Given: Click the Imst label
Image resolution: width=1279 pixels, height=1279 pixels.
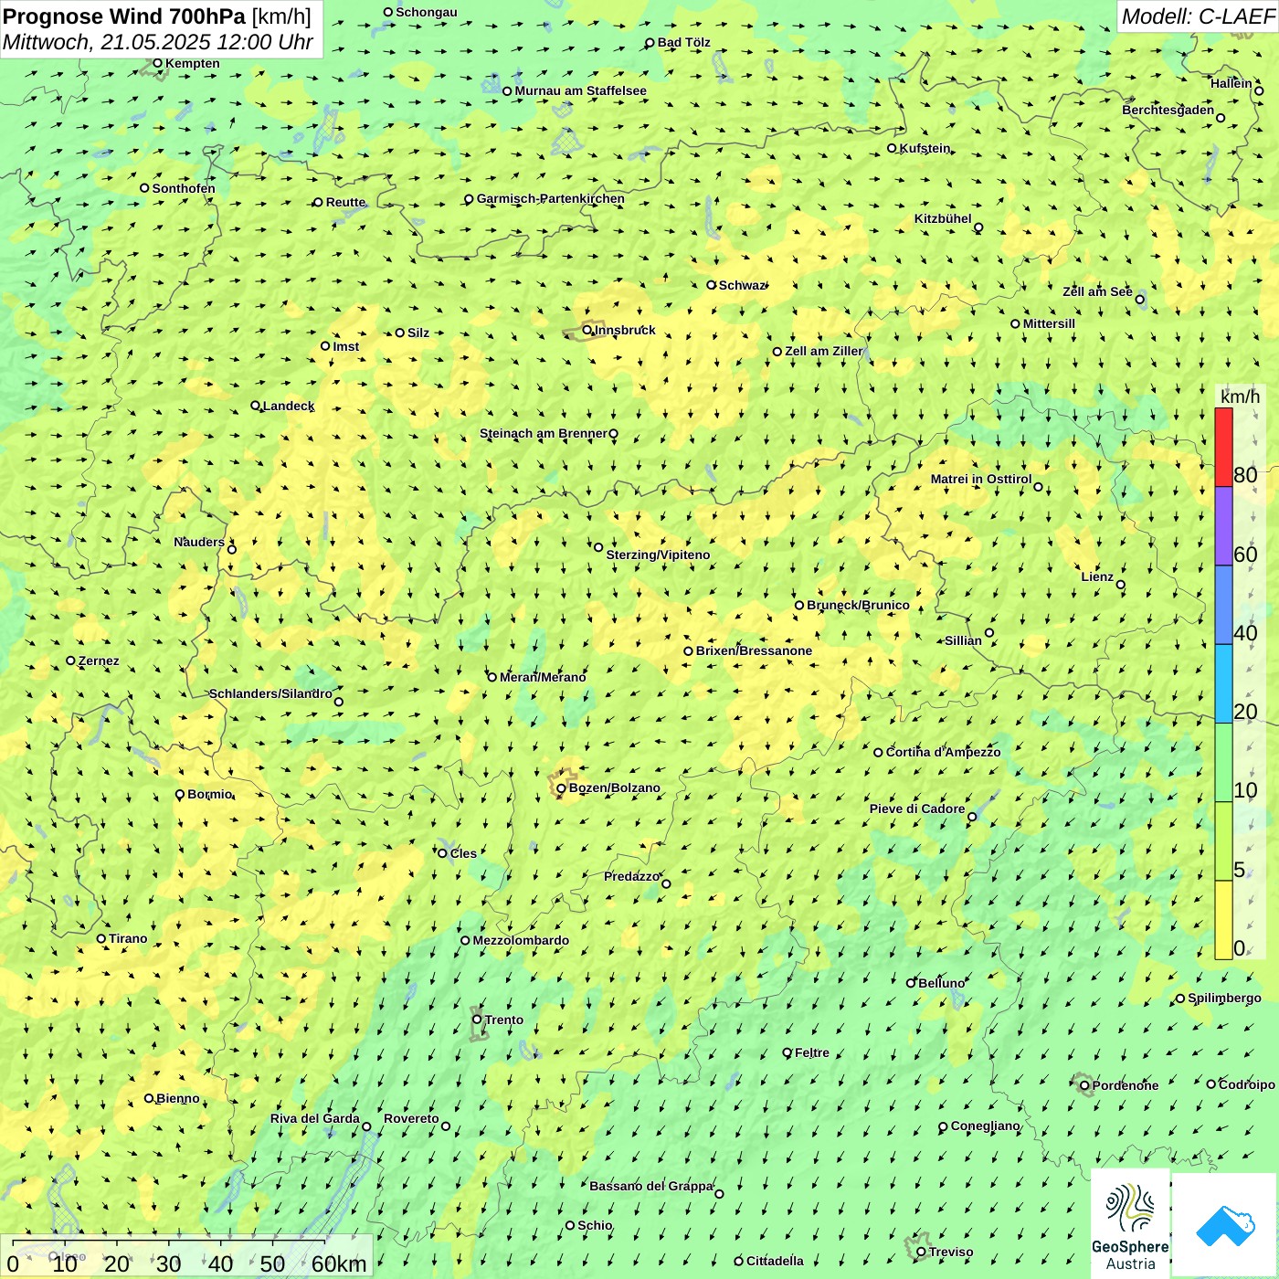Looking at the screenshot, I should (346, 346).
